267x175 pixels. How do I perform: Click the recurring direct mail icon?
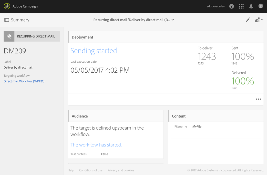[x=9, y=36]
